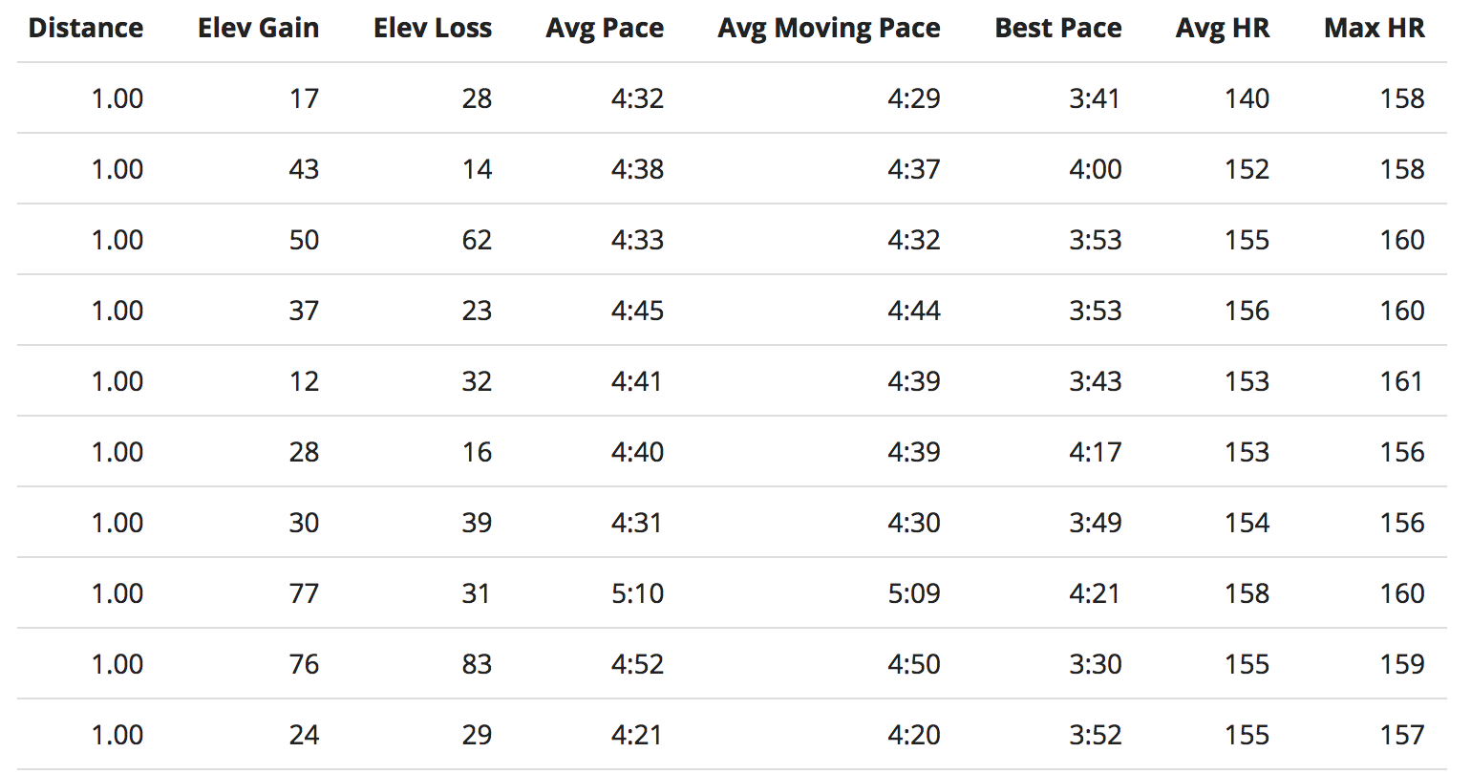Select the Avg HR column header
The image size is (1471, 774).
point(1223,29)
